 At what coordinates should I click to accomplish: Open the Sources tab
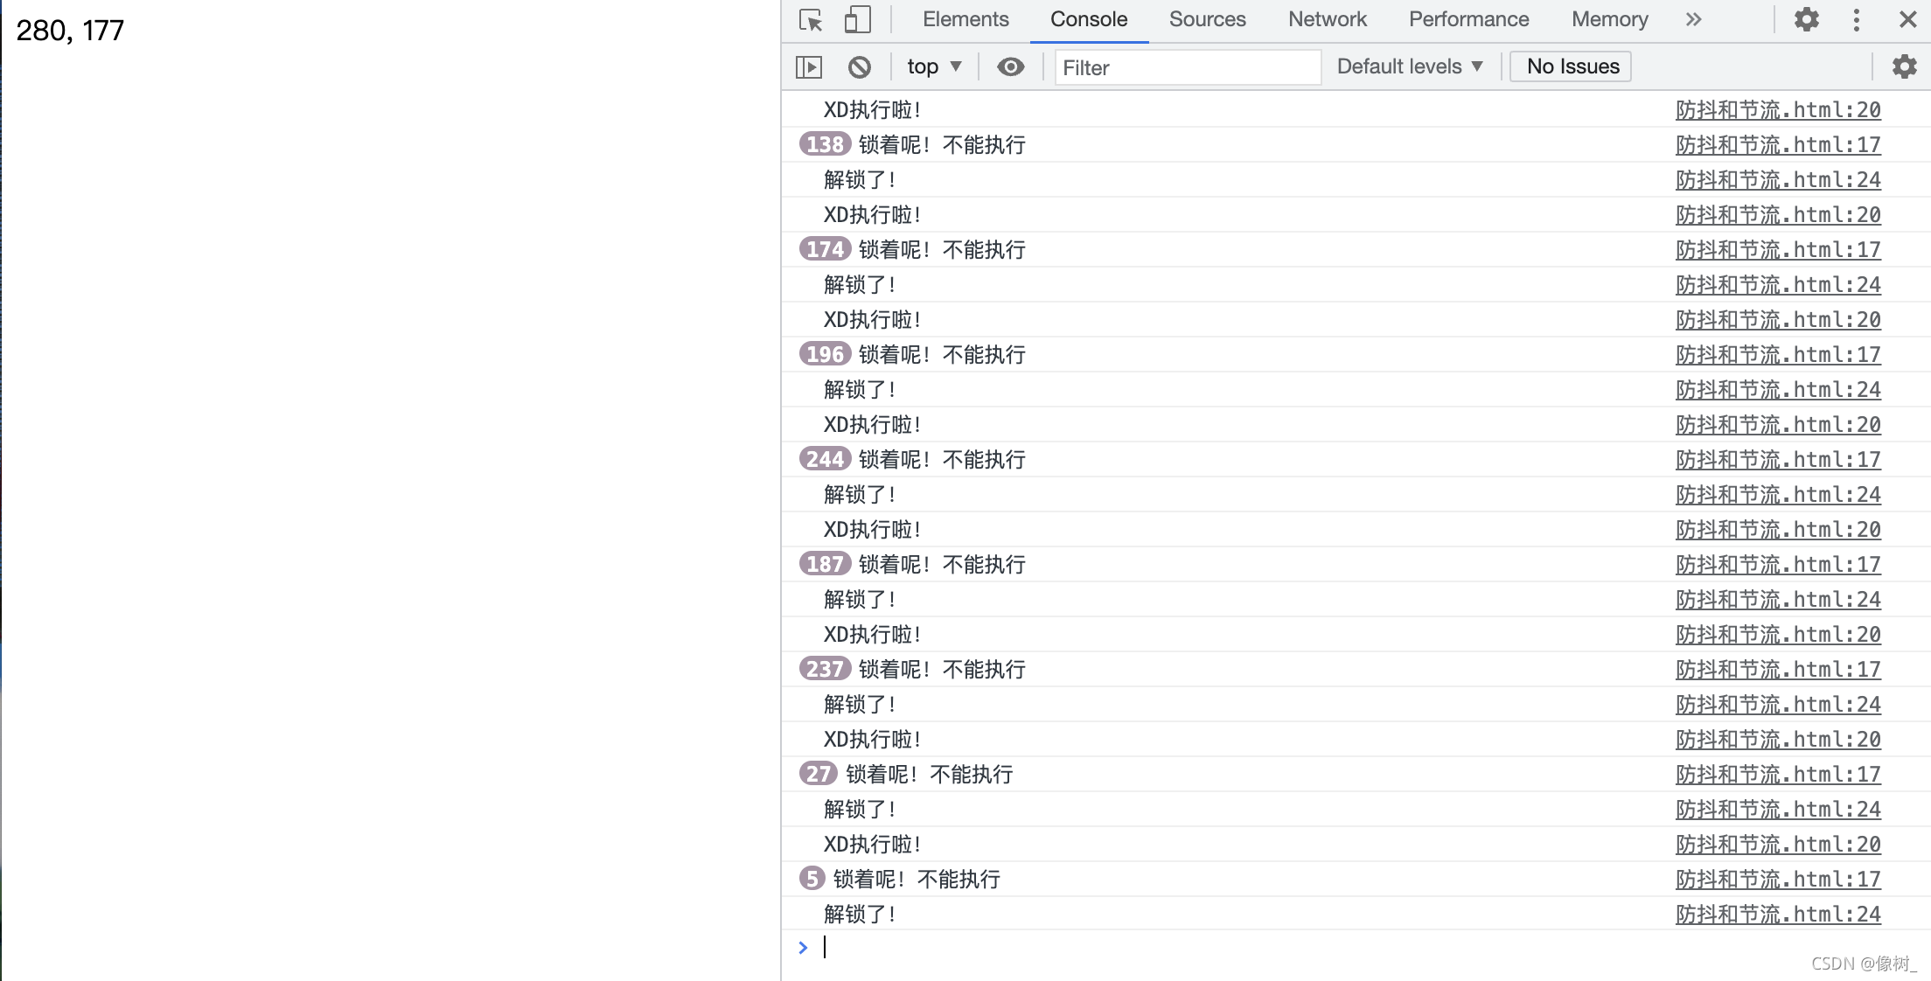1207,19
